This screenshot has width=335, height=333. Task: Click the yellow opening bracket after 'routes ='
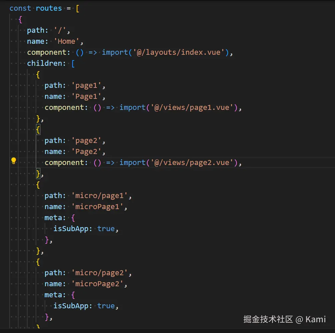pos(78,9)
